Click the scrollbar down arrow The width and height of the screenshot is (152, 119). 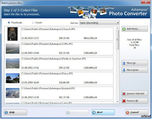pyautogui.click(x=118, y=102)
